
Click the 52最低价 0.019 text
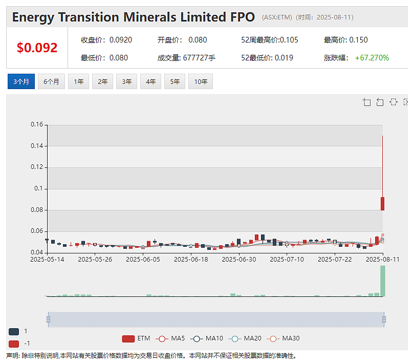pos(267,57)
